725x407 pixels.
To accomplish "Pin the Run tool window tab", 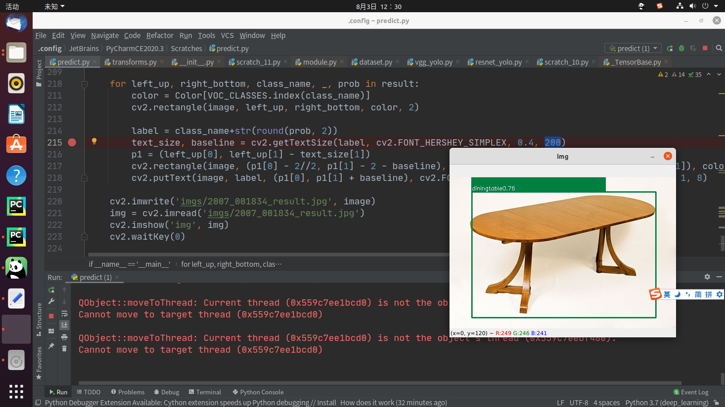I will [51, 345].
